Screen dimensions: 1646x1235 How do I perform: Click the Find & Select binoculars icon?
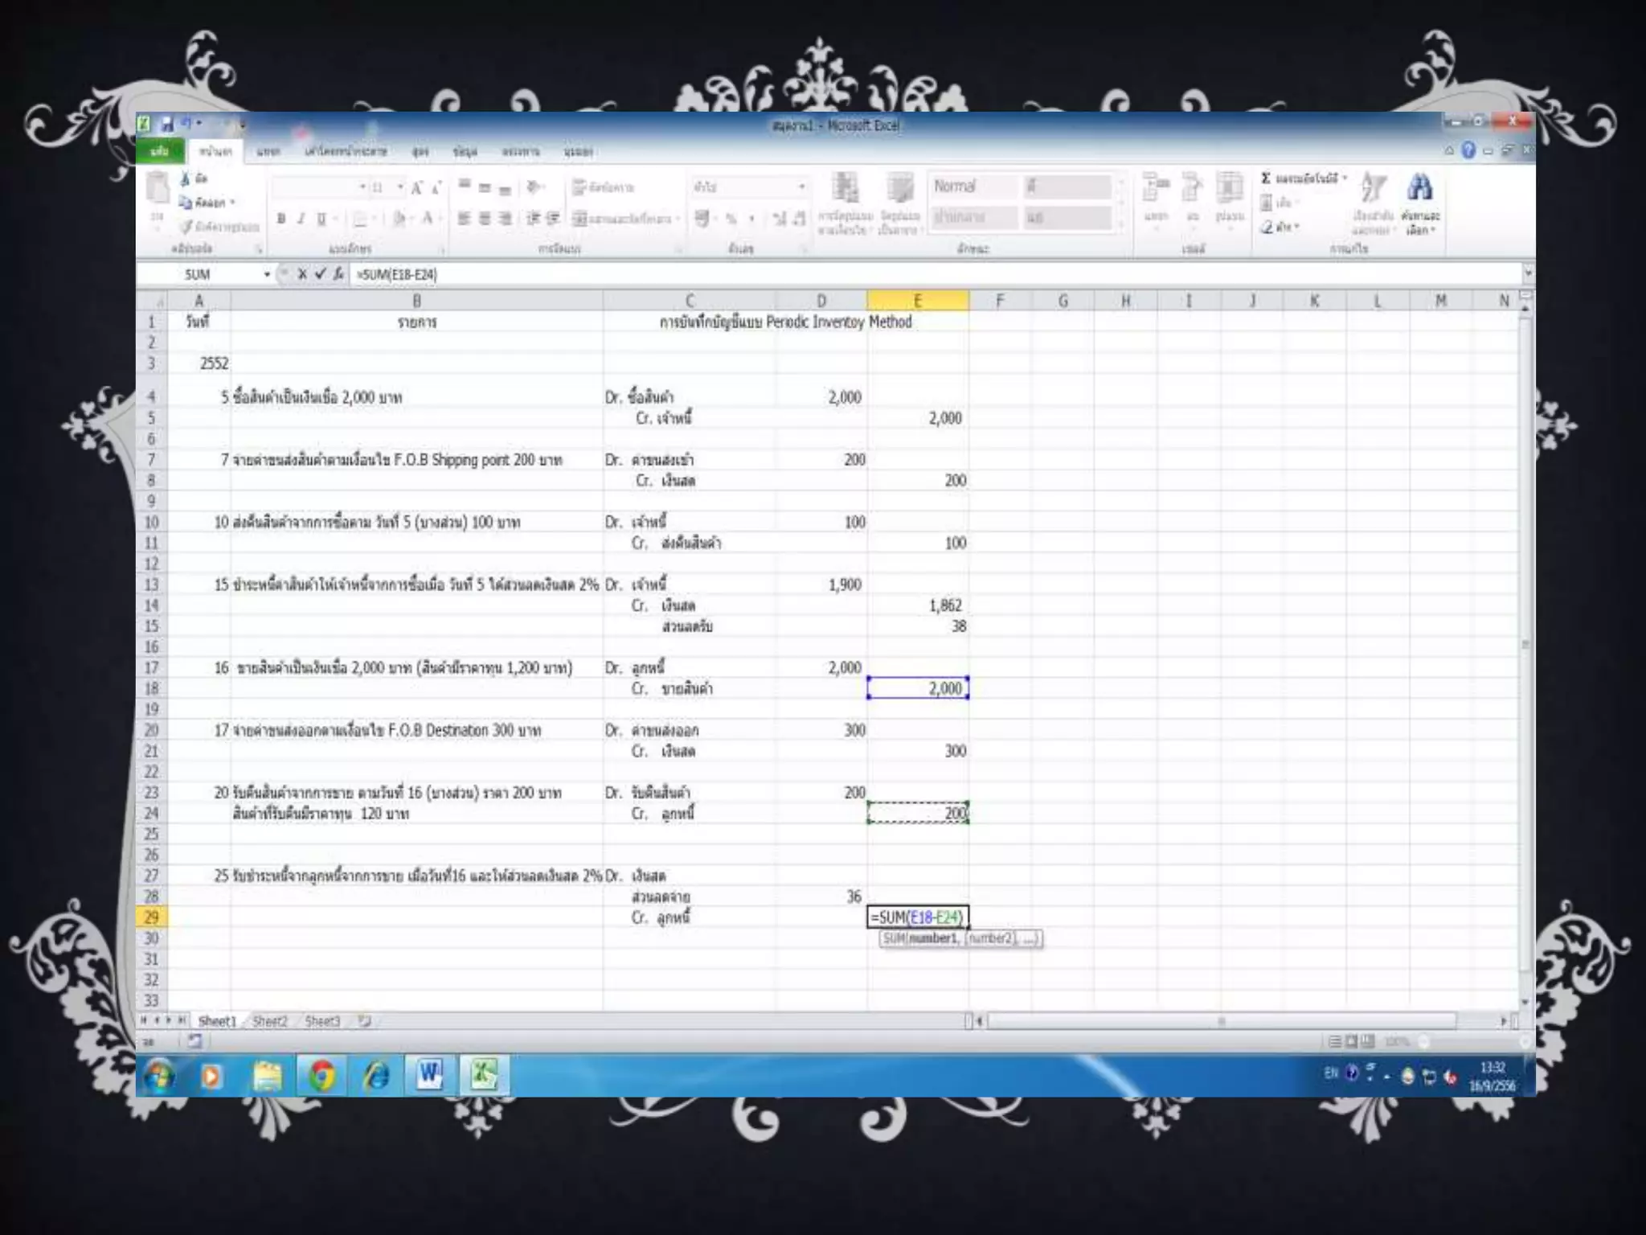tap(1419, 189)
